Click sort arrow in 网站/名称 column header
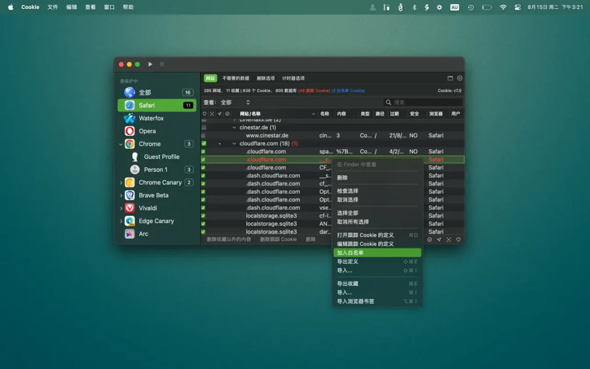This screenshot has height=369, width=590. coord(313,114)
